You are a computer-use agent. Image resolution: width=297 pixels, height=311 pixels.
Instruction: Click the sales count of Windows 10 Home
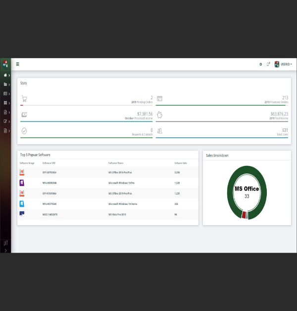(176, 204)
